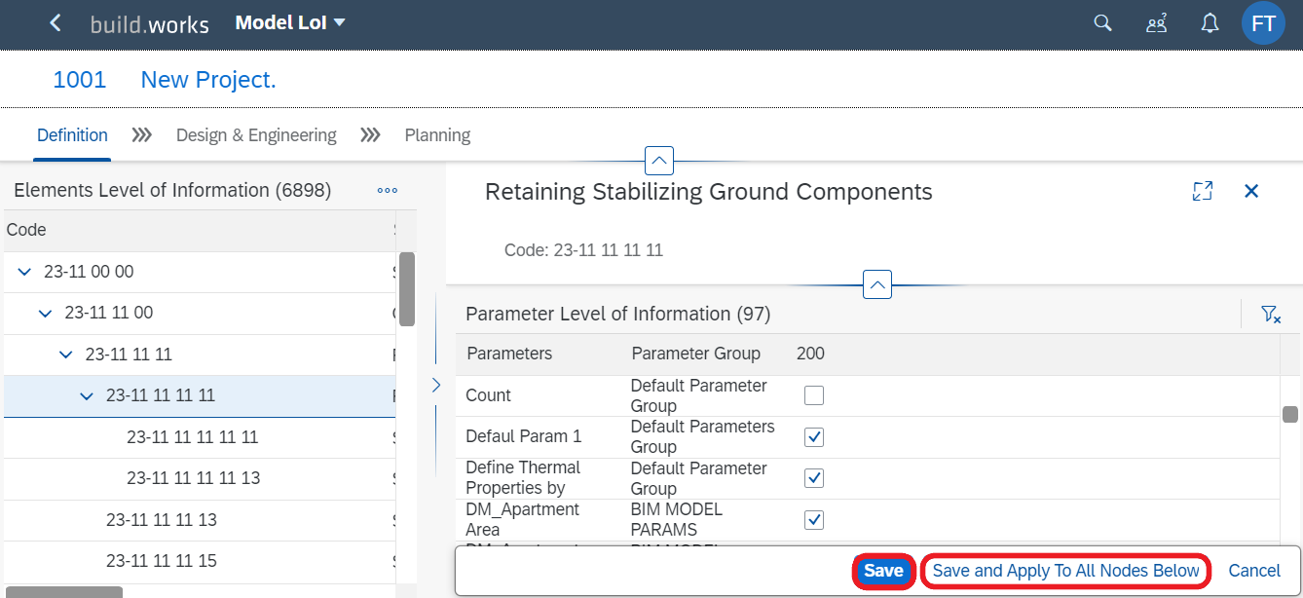The width and height of the screenshot is (1303, 598).
Task: Uncheck the Defaul Param 1 checkbox
Action: [x=814, y=437]
